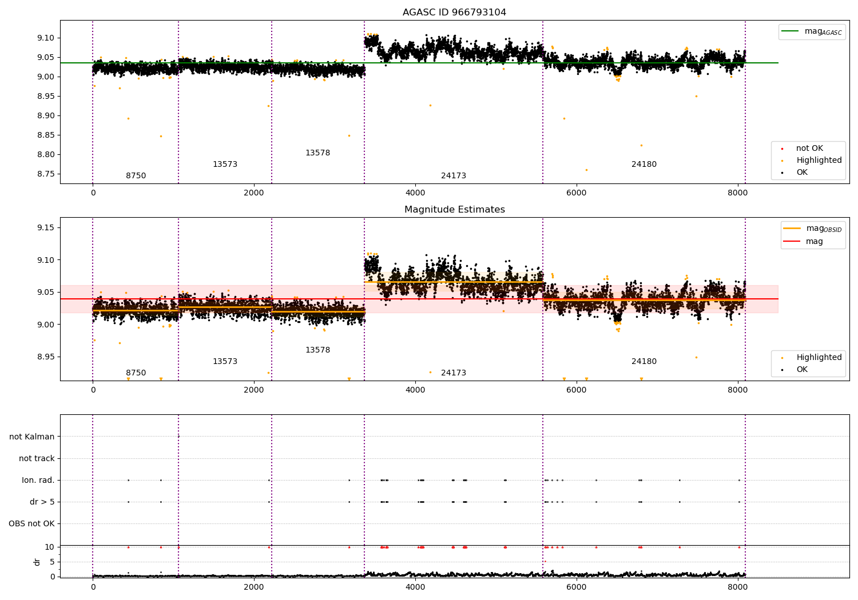Image resolution: width=858 pixels, height=600 pixels.
Task: Click obsid label '24173' in Magnitude Estimates plot
Action: (454, 373)
